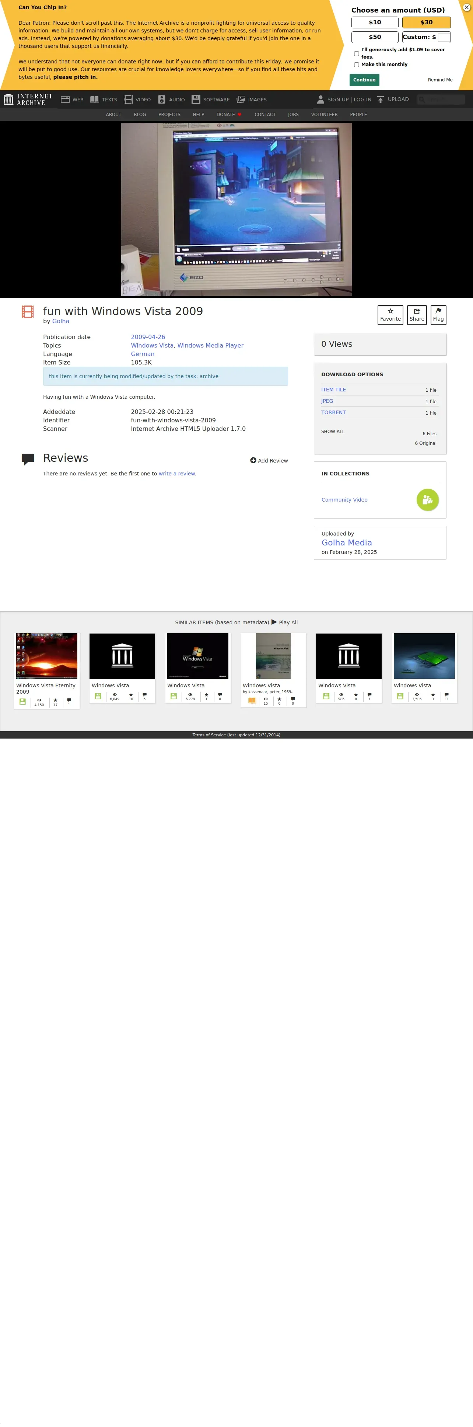Click the custom donation amount field
Viewport: 473px width, 1427px height.
pos(444,37)
